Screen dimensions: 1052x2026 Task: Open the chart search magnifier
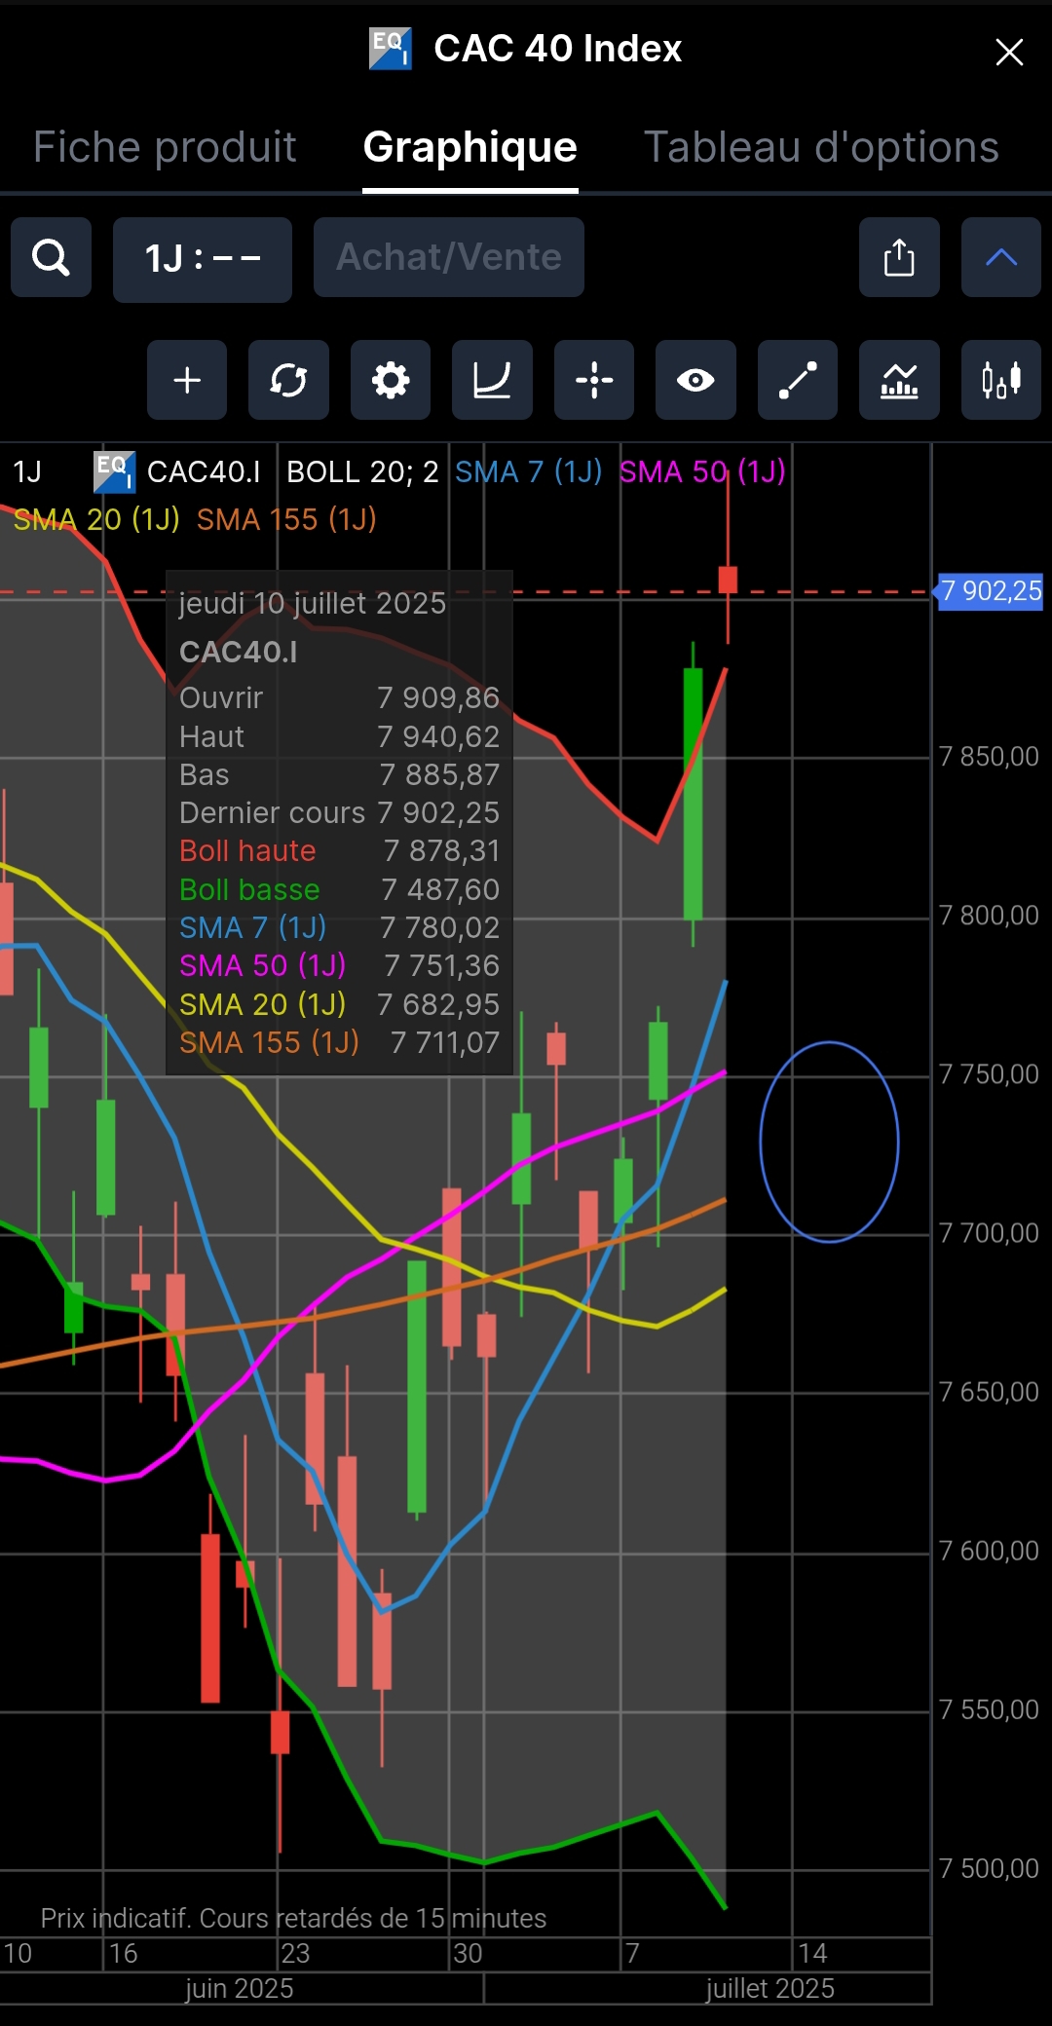click(51, 258)
